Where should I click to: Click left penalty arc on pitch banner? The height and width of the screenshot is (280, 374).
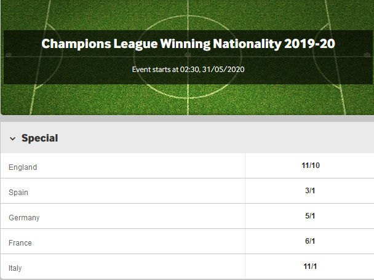(x=51, y=56)
